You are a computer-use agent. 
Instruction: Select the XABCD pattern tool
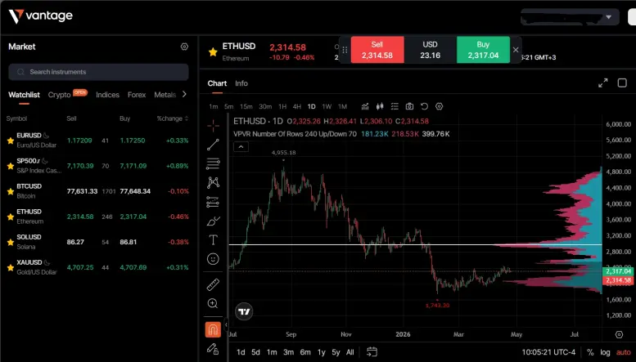coord(213,182)
